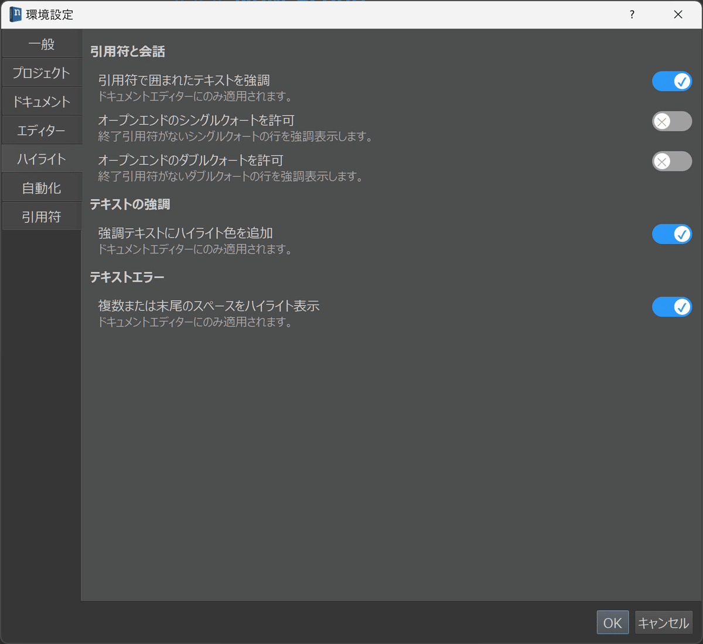Switch to the 一般 tab

pos(42,44)
